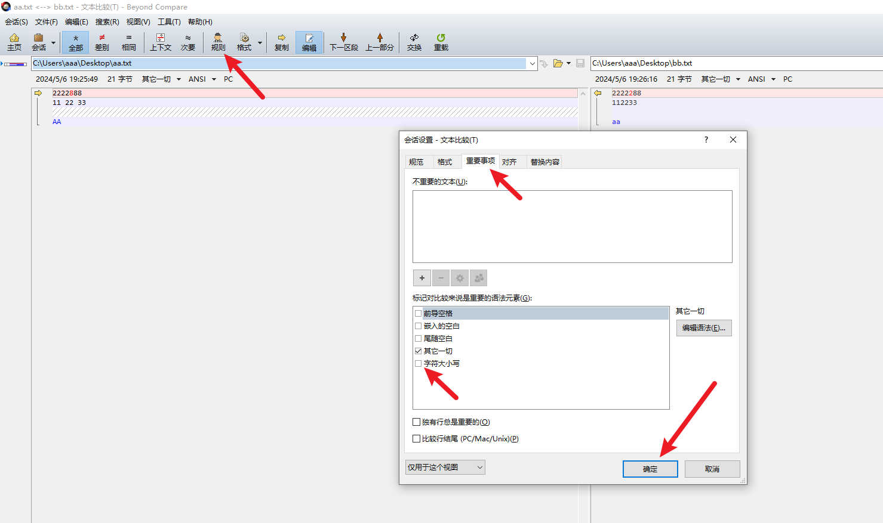The height and width of the screenshot is (523, 883).
Task: Switch to the 替换内容 tab
Action: pyautogui.click(x=545, y=162)
